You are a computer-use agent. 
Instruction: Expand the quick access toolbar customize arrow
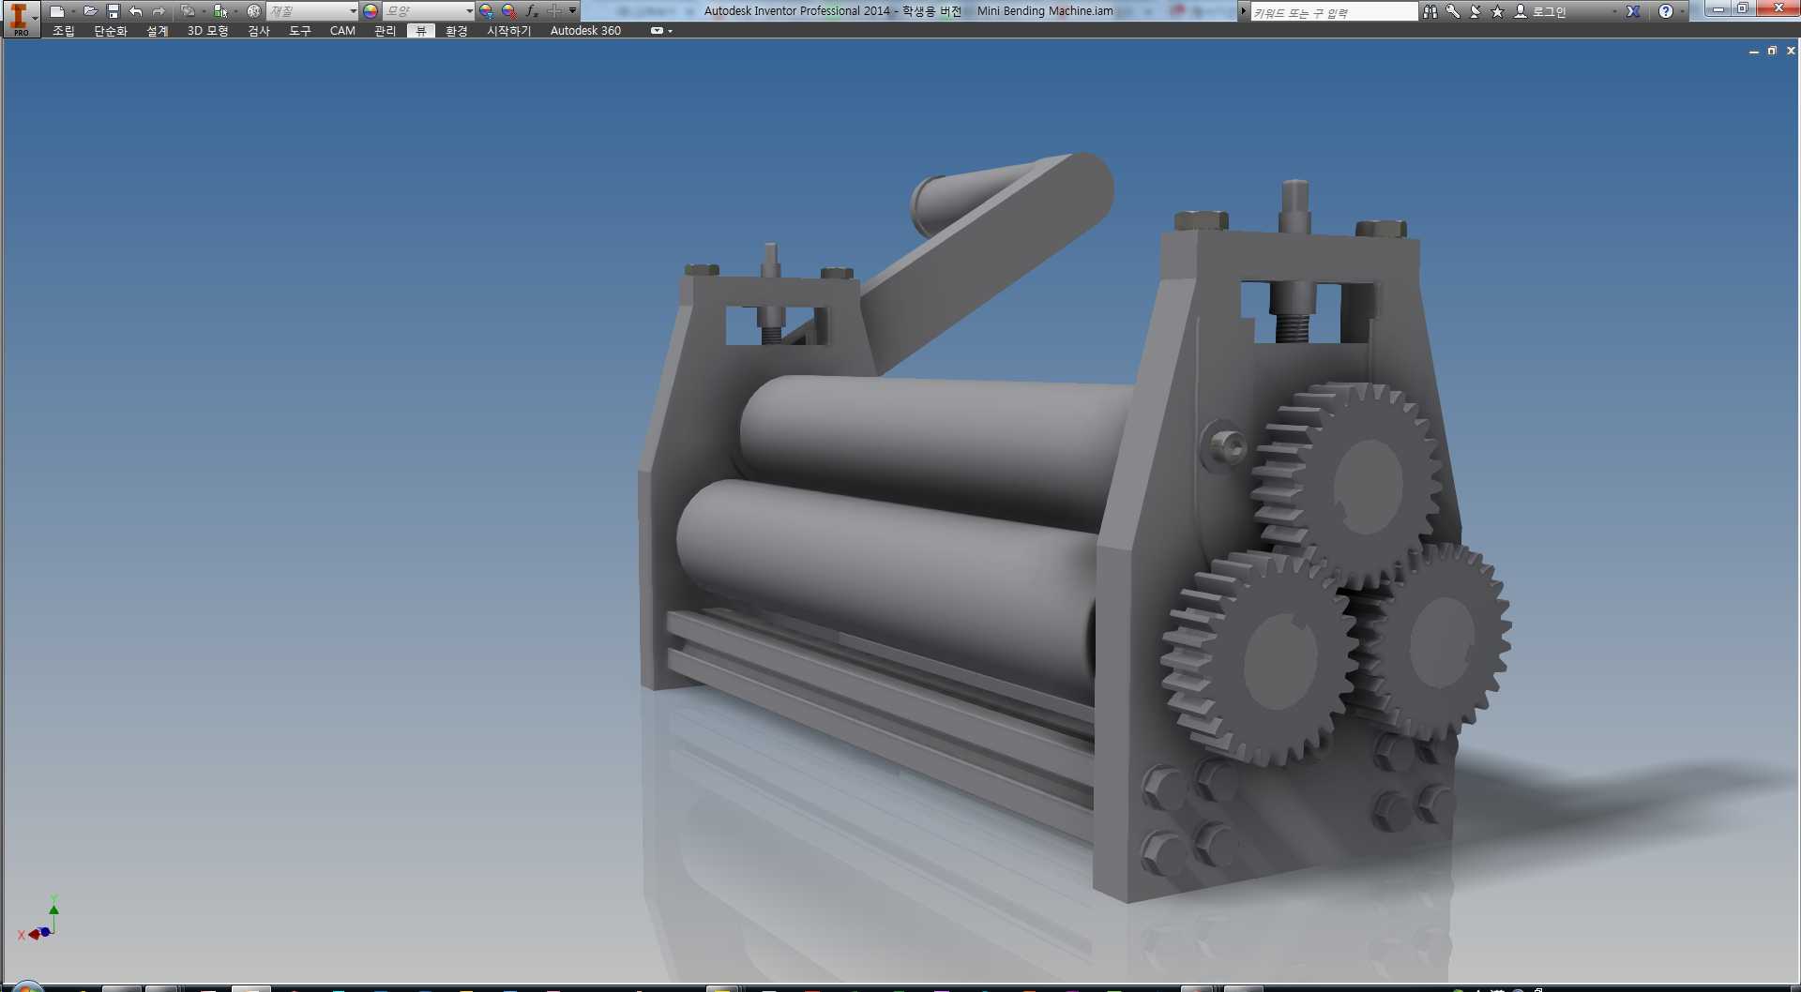point(573,11)
